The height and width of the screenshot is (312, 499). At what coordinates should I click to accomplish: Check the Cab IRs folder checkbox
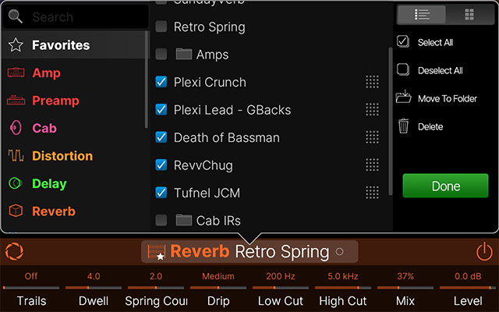point(161,220)
